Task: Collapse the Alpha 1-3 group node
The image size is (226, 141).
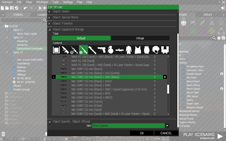Action: click(7, 53)
